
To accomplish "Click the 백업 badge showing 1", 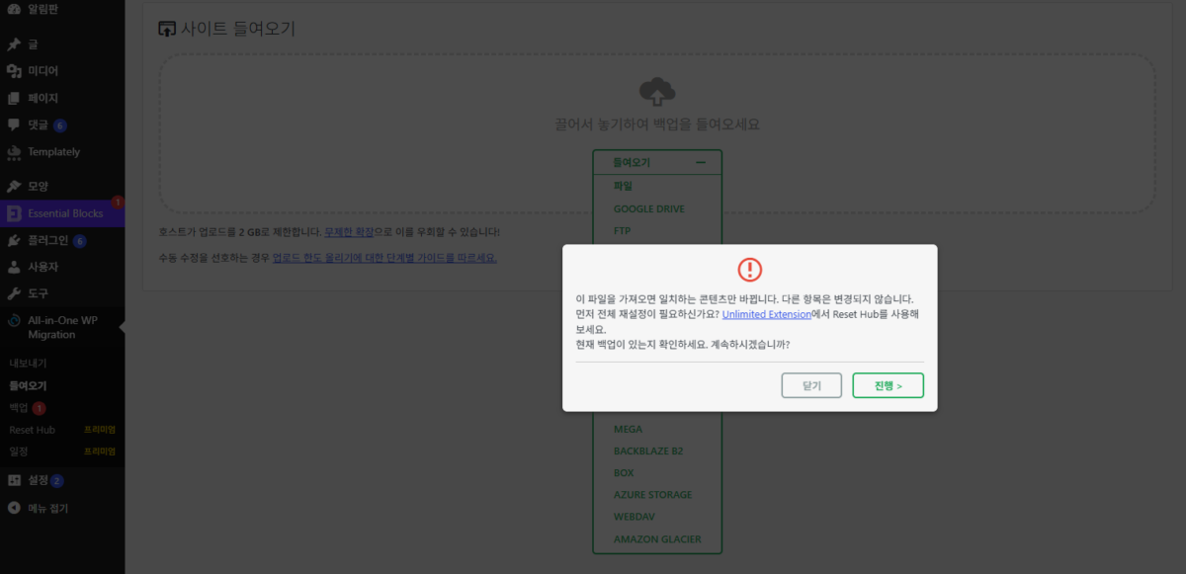I will (x=39, y=408).
